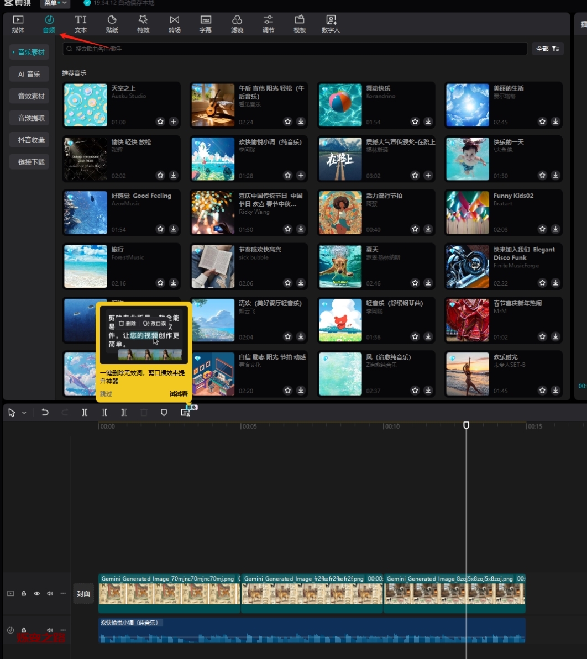Image resolution: width=587 pixels, height=659 pixels.
Task: Open the 菜单 dropdown menu
Action: click(x=55, y=3)
